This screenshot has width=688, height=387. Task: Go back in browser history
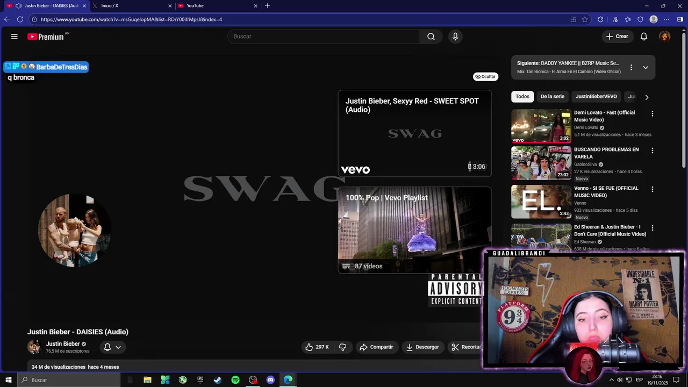(x=7, y=19)
